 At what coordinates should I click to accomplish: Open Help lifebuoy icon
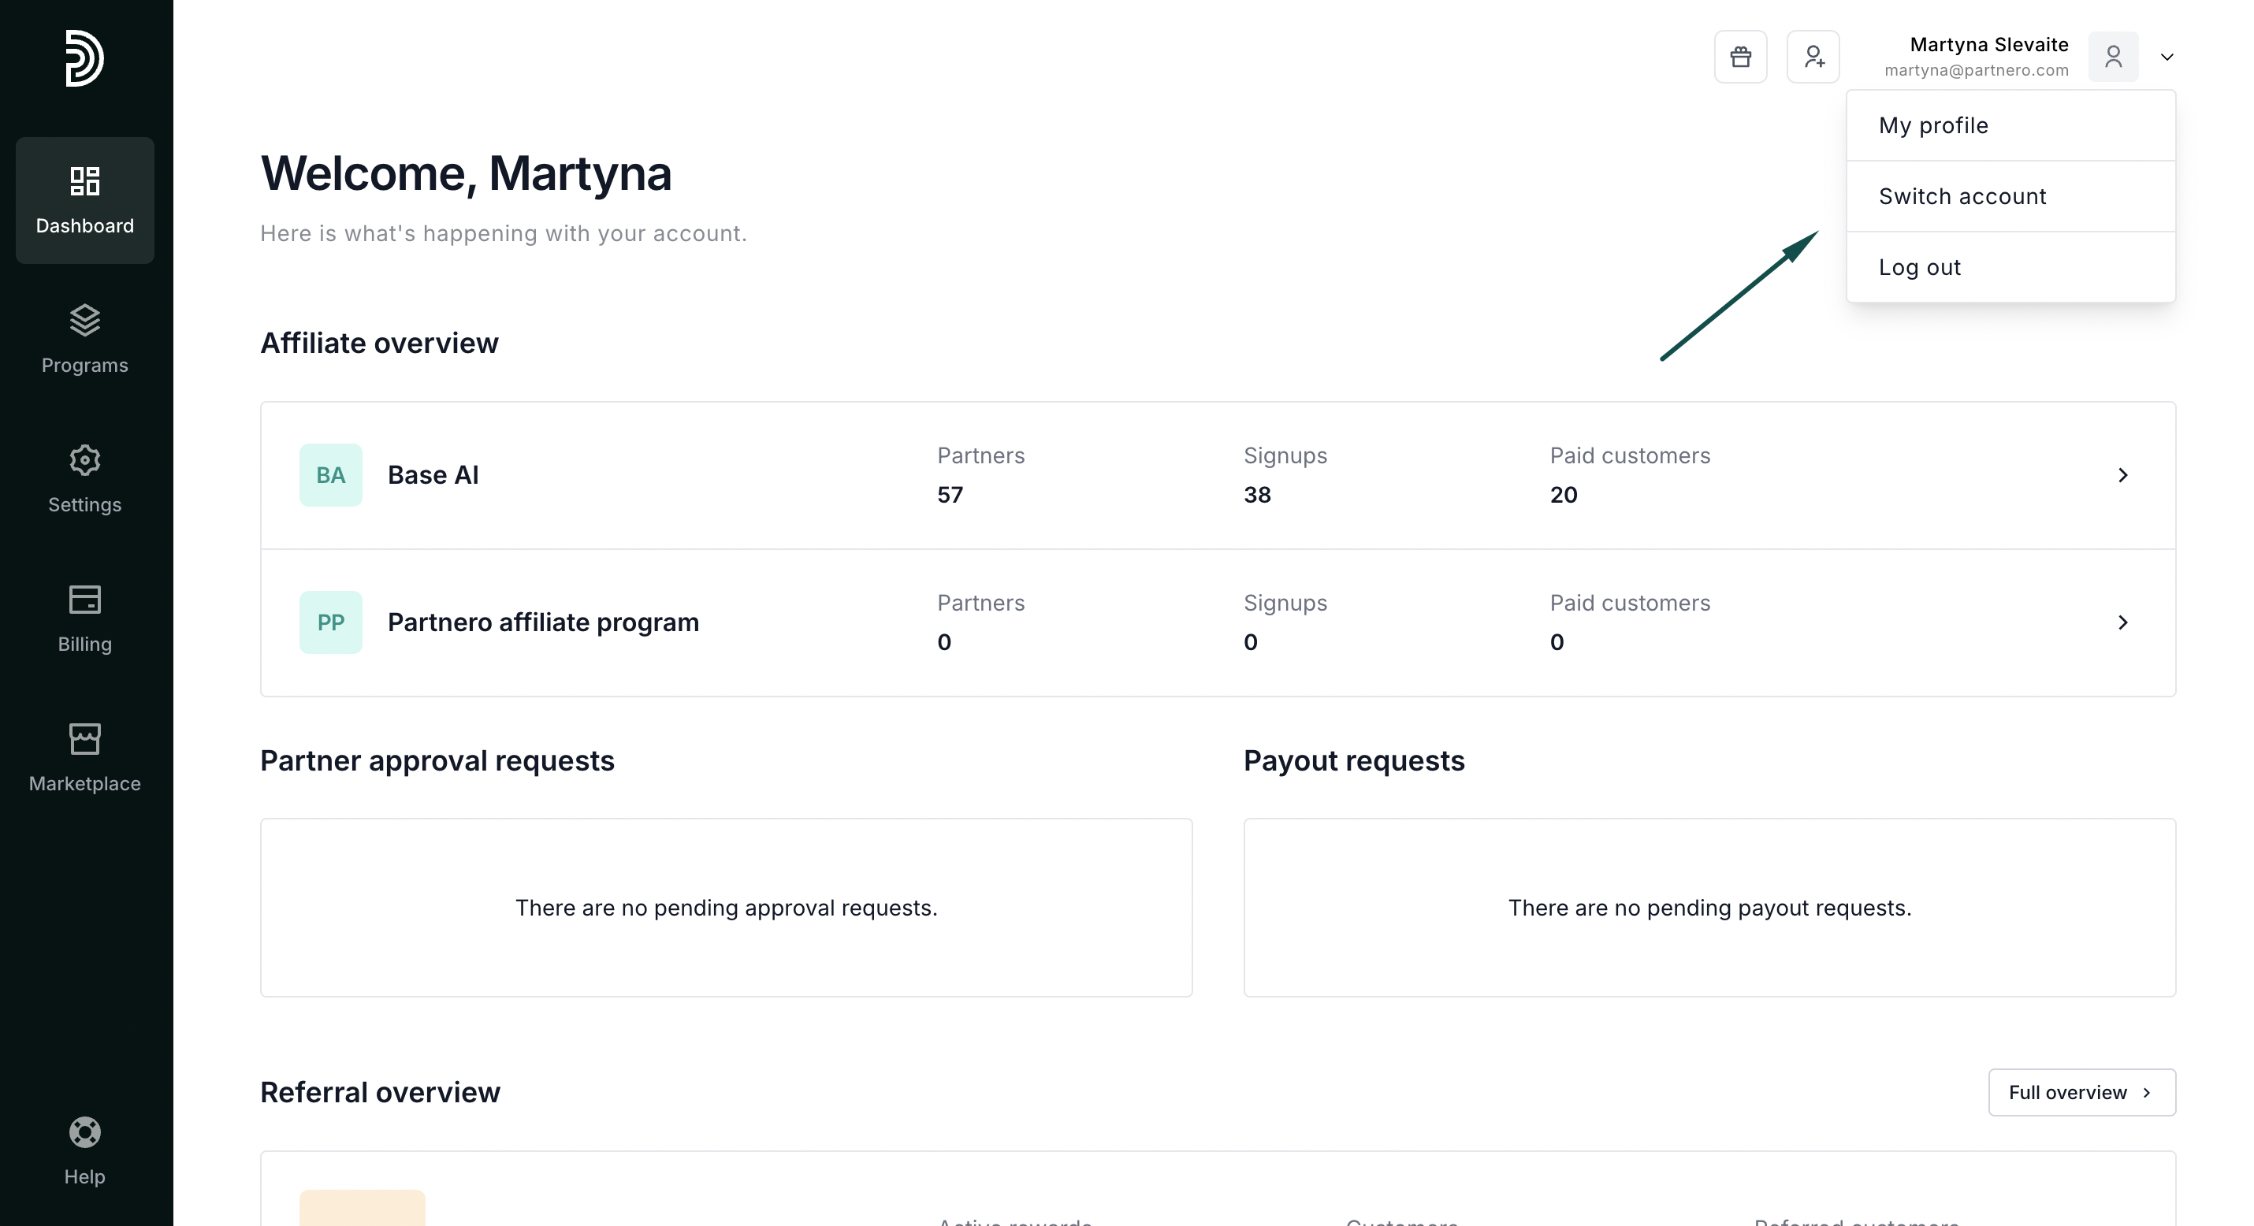click(x=85, y=1150)
